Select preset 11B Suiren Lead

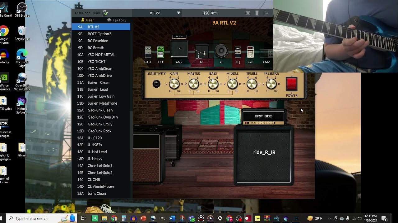pos(101,90)
